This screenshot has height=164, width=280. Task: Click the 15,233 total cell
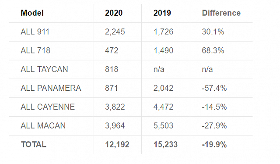165,144
